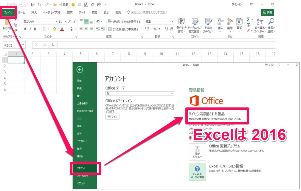Switch to the 挿入 ribbon tab
The image size is (301, 191).
(34, 13)
